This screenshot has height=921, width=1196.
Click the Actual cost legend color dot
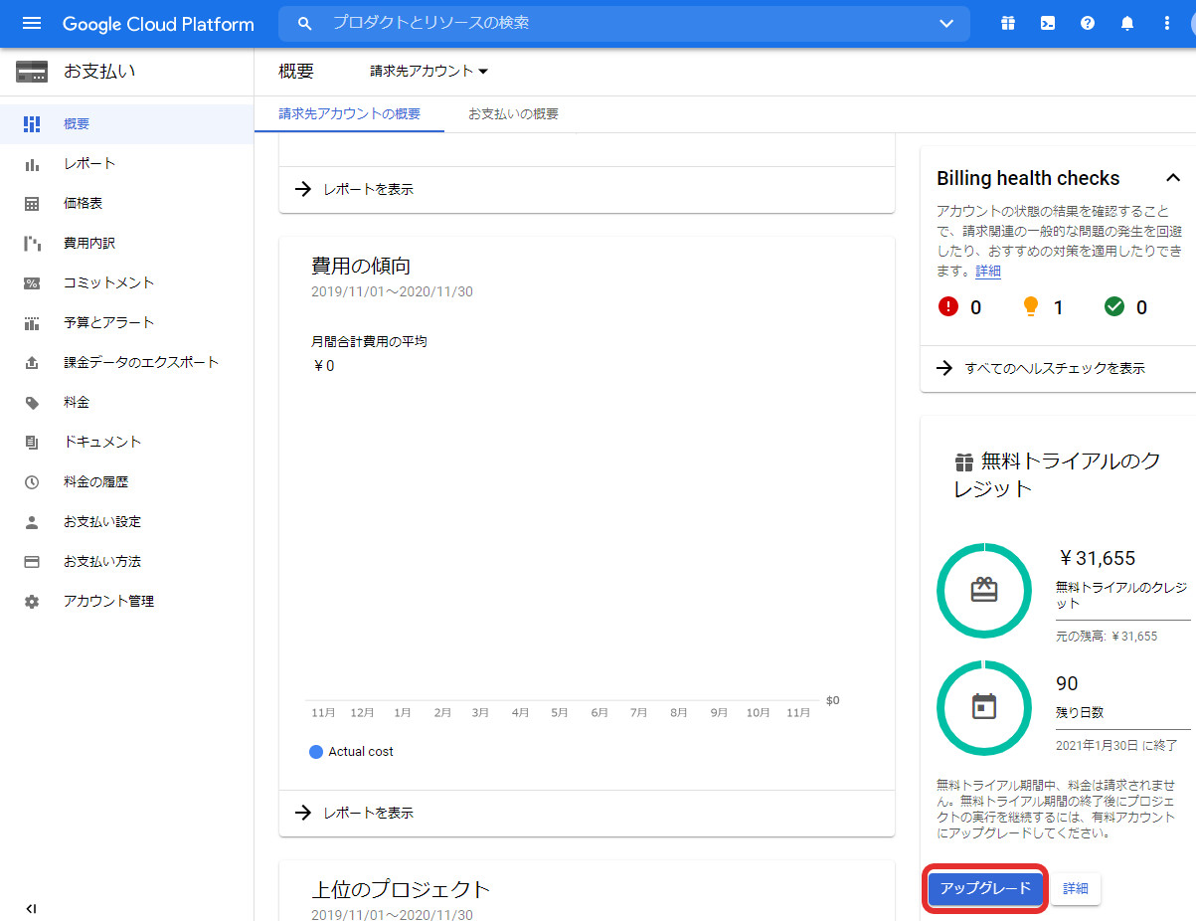317,751
